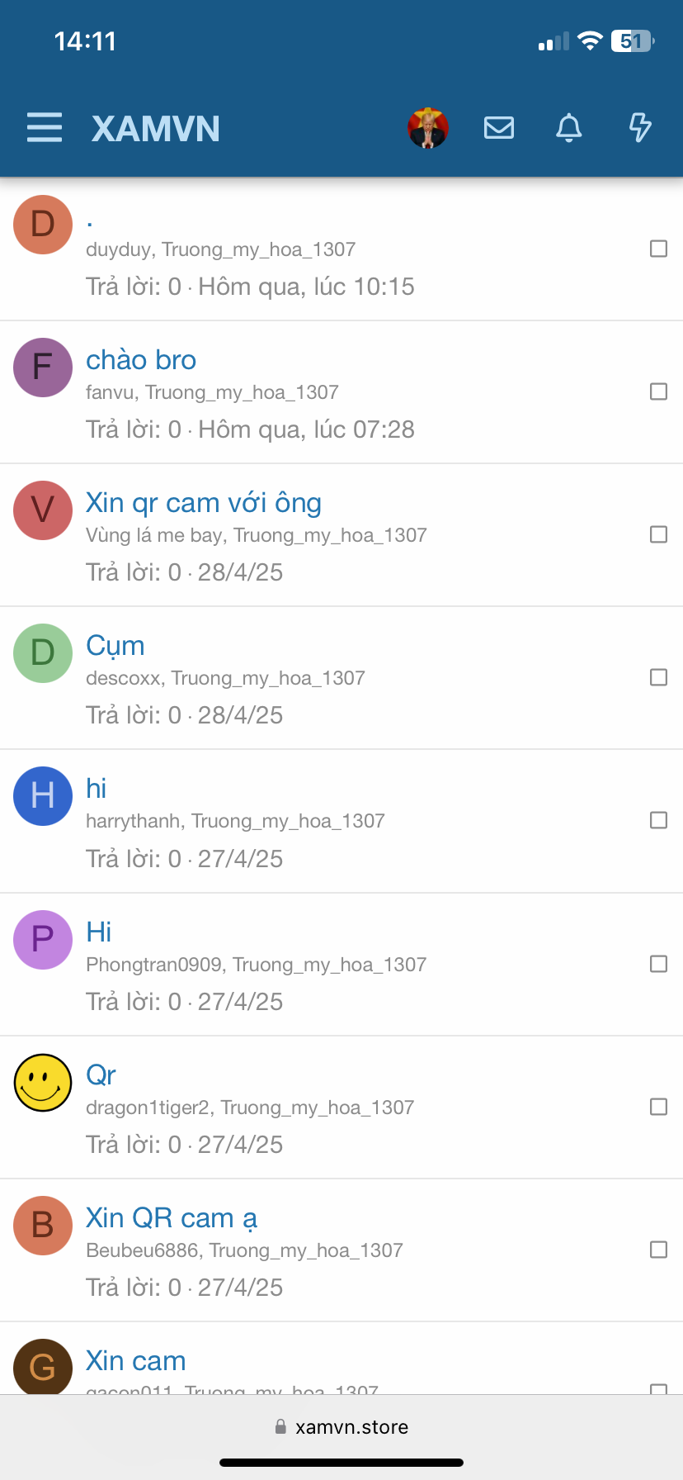This screenshot has width=683, height=1480.
Task: Open the alerts bell icon
Action: click(569, 128)
